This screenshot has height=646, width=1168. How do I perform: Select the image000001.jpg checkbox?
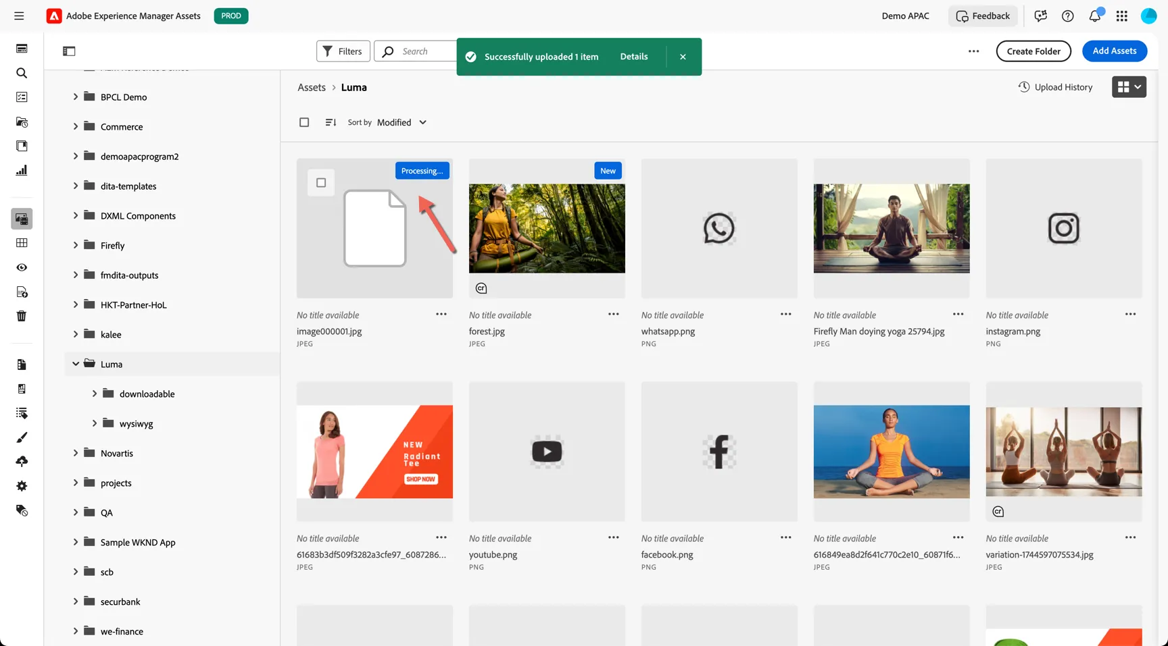(321, 183)
